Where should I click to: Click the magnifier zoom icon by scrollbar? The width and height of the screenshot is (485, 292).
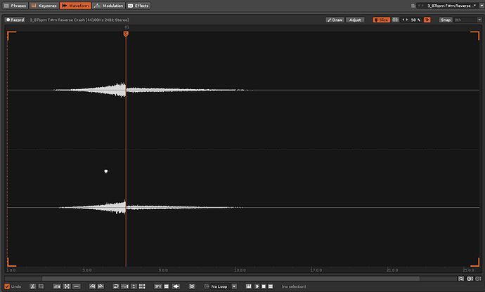[461, 279]
